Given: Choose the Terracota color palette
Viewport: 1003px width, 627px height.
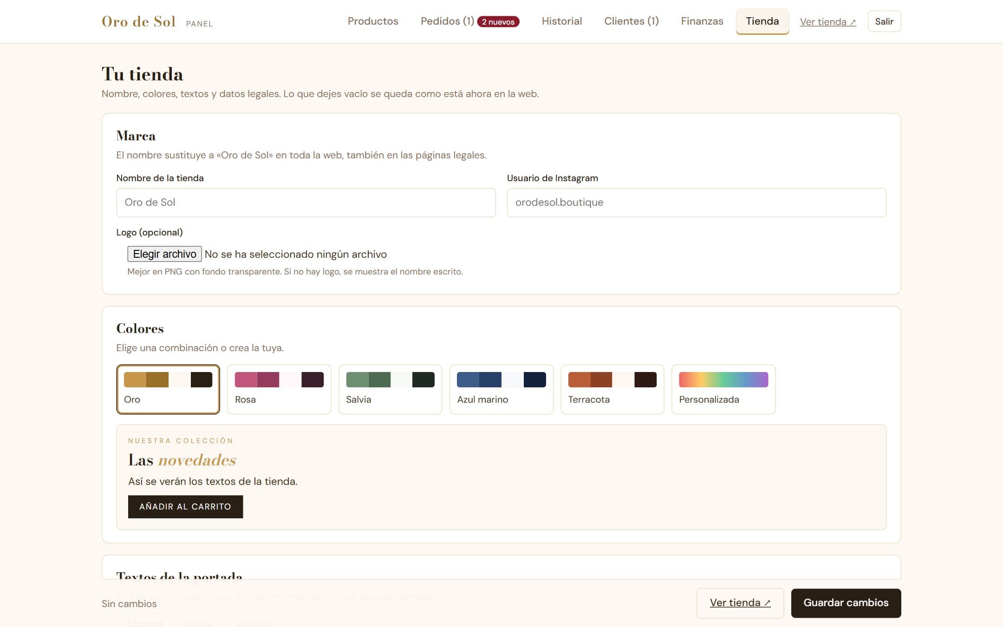Looking at the screenshot, I should point(612,389).
